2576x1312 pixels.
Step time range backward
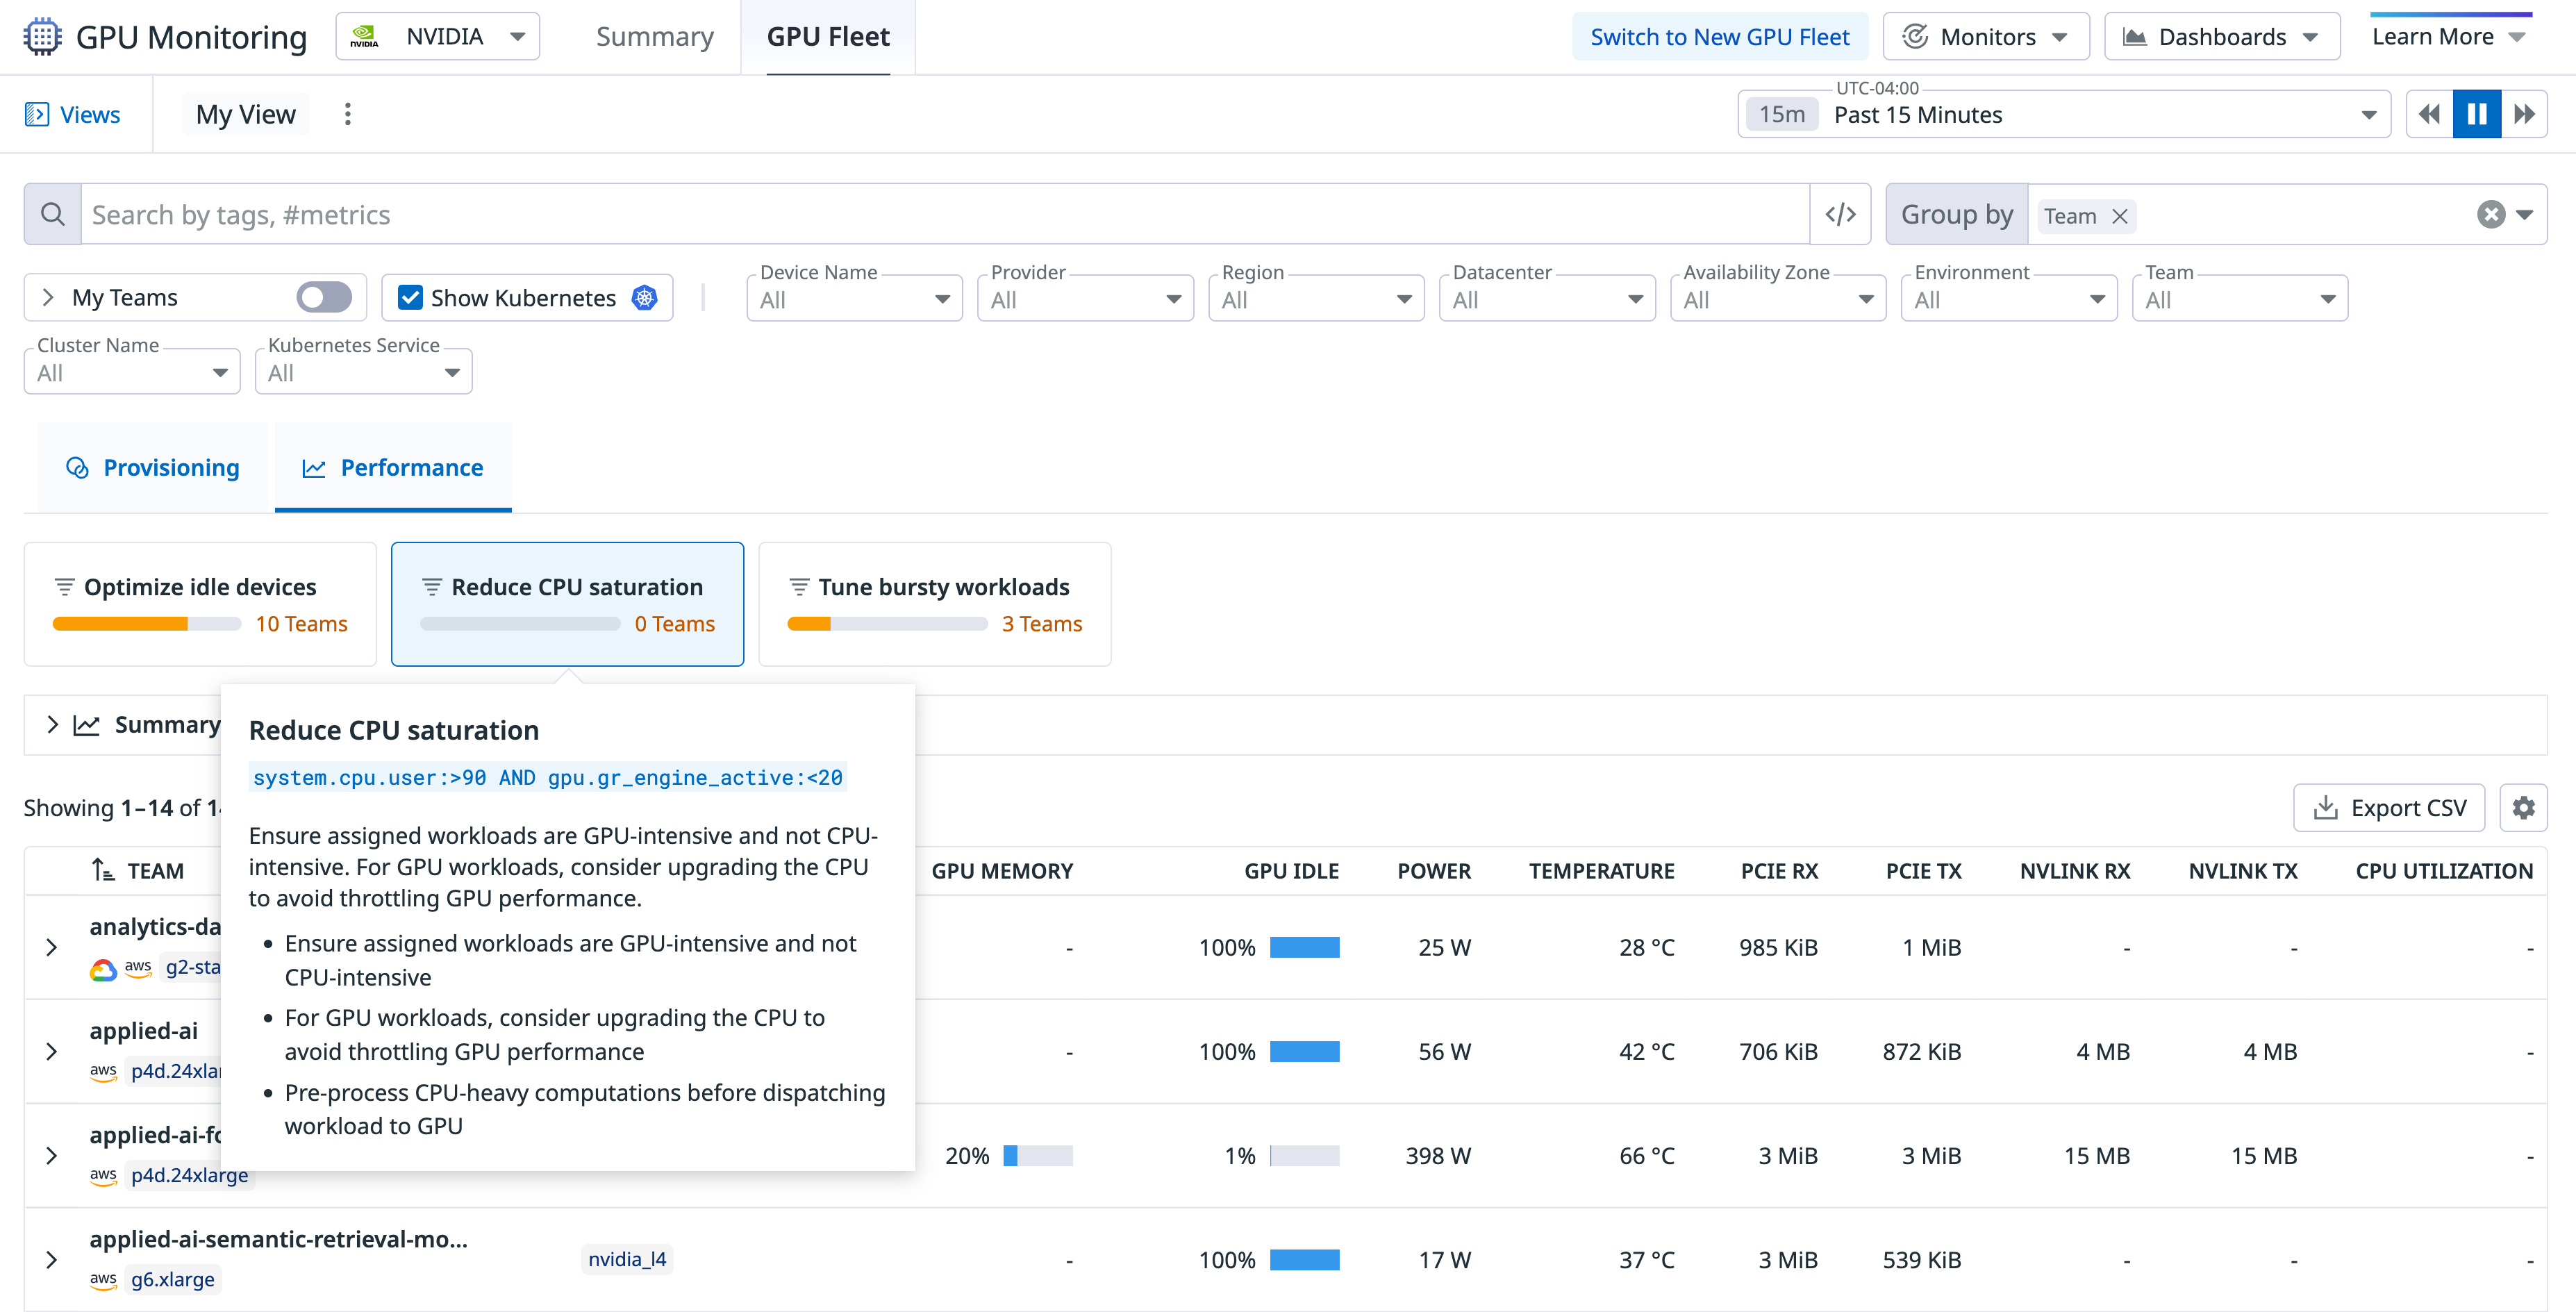2429,114
